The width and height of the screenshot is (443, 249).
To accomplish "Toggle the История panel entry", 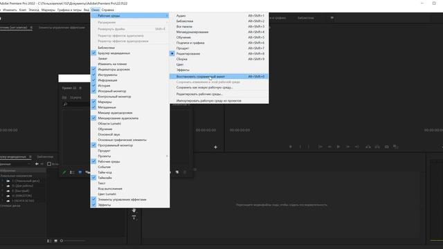I will [x=130, y=86].
